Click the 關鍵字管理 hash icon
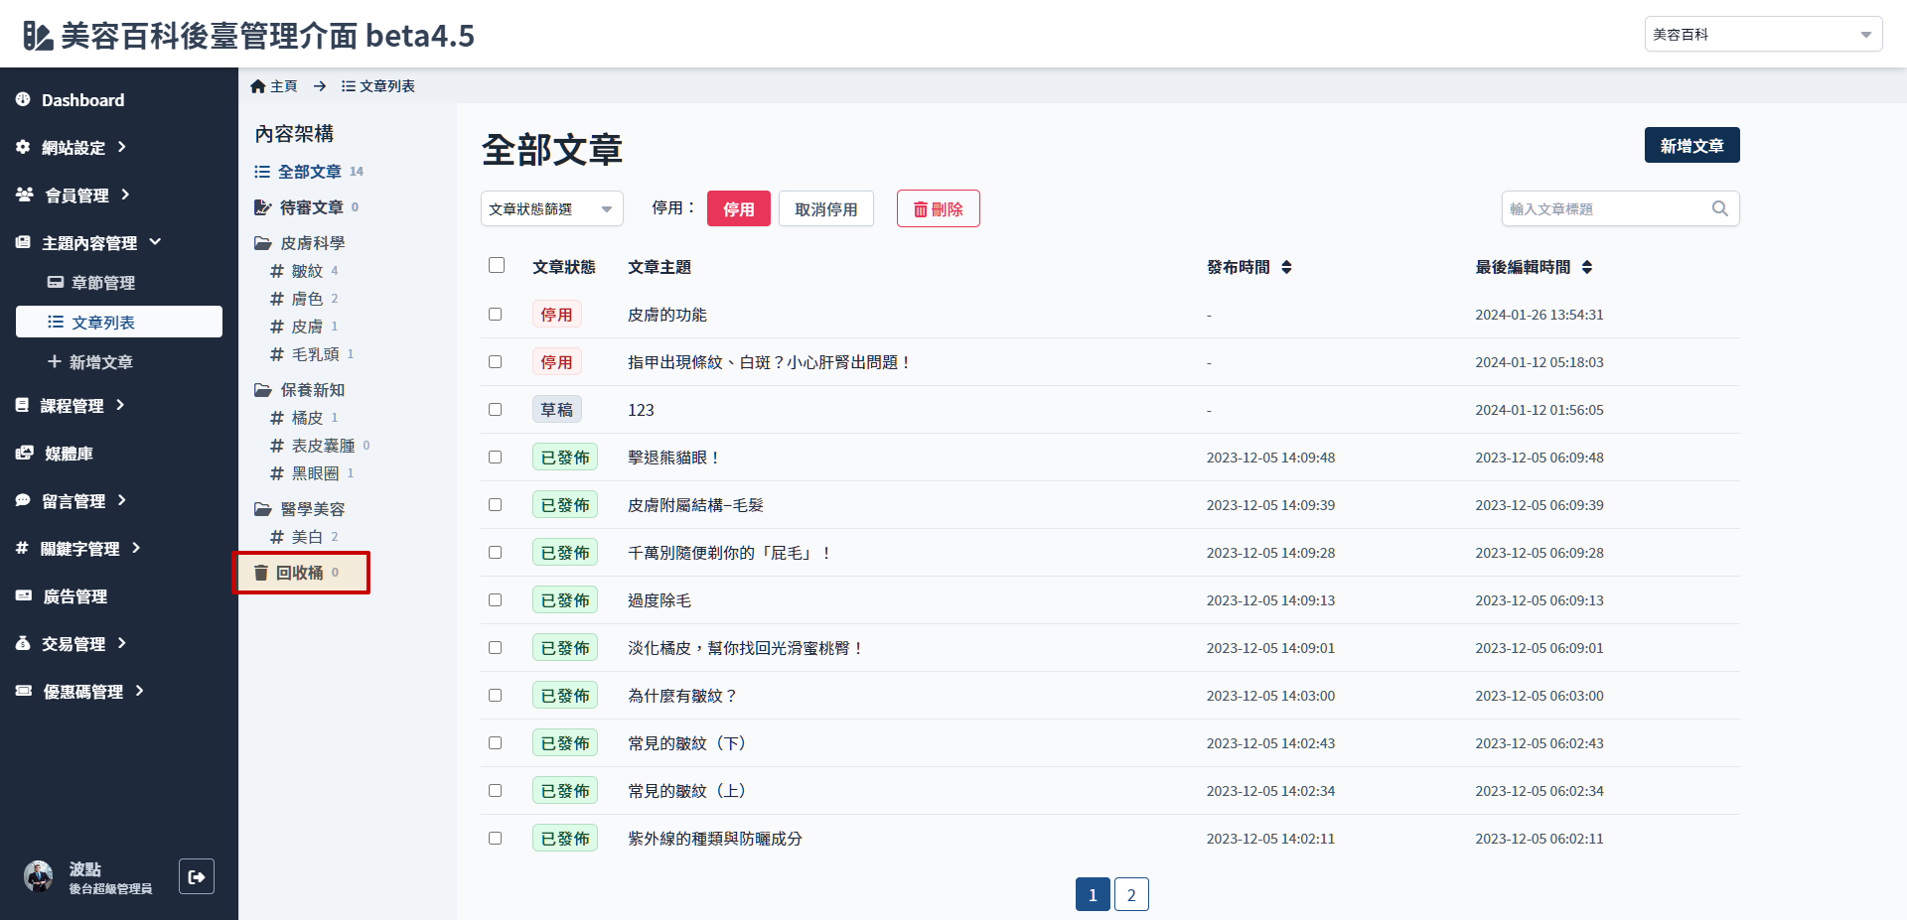1907x920 pixels. (22, 548)
